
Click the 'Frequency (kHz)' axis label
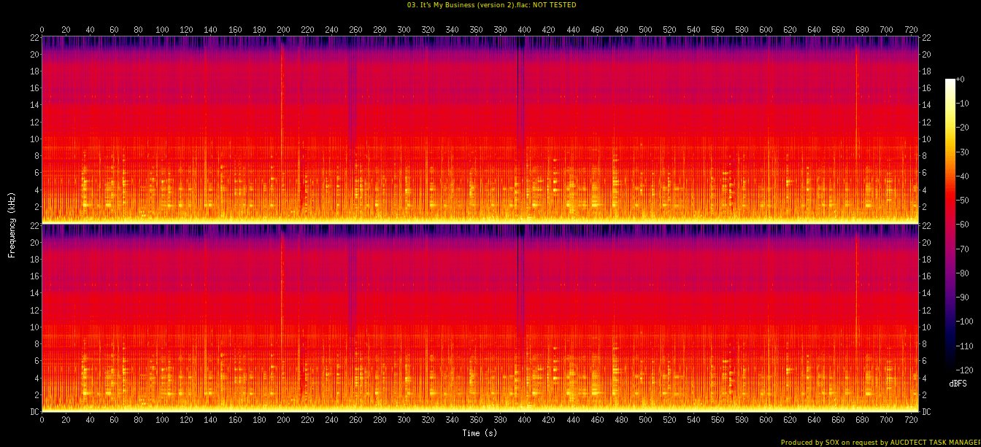[12, 222]
